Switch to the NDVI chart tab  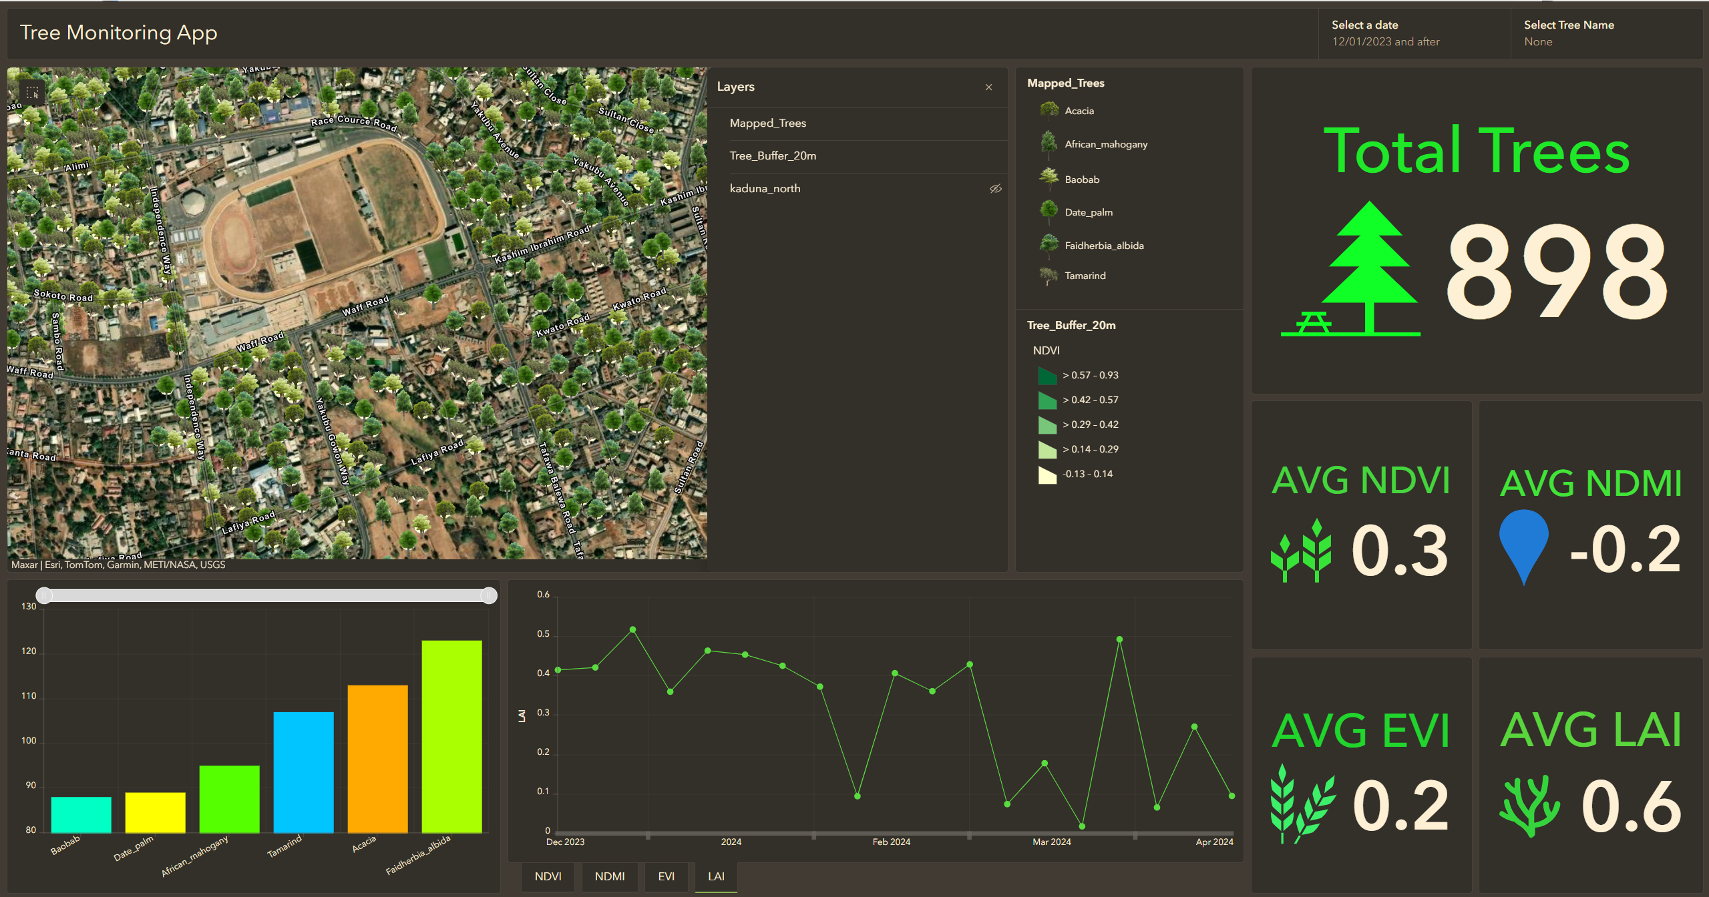(x=548, y=876)
